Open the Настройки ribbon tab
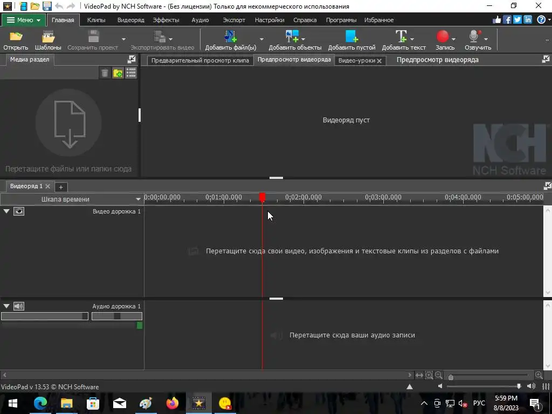Viewport: 552px width, 414px height. [270, 20]
